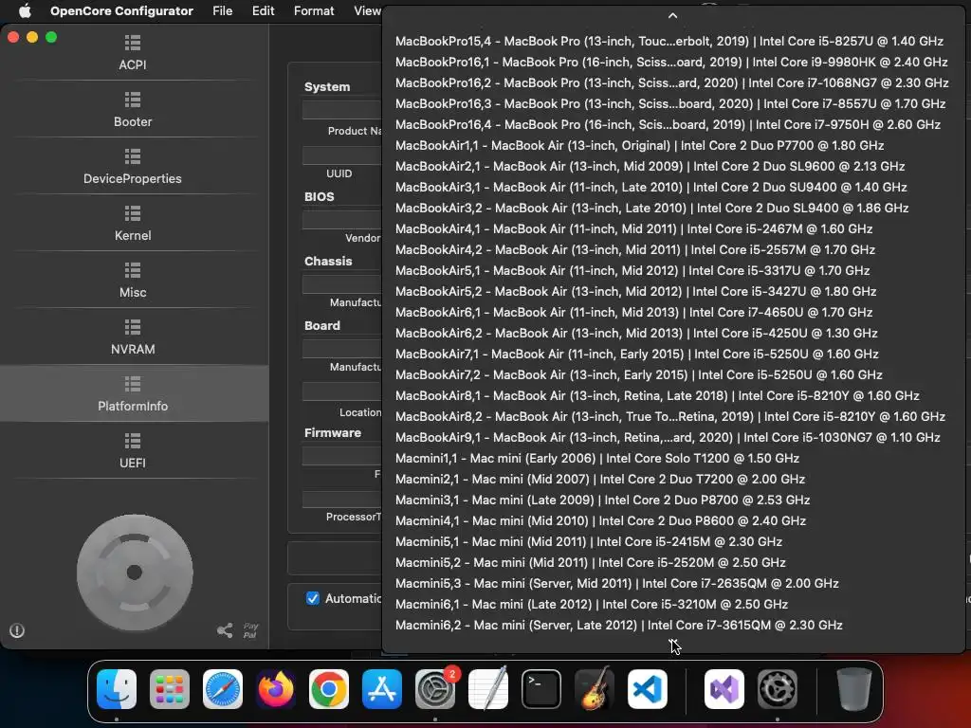971x728 pixels.
Task: Select MacBookAir3,1 11-inch Late 2010
Action: (673, 187)
